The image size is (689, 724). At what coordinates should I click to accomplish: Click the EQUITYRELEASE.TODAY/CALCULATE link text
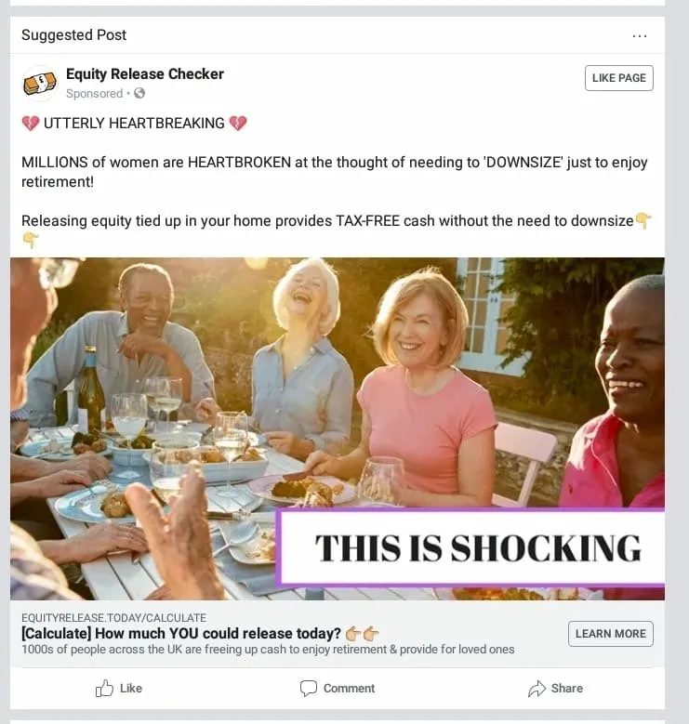coord(113,618)
